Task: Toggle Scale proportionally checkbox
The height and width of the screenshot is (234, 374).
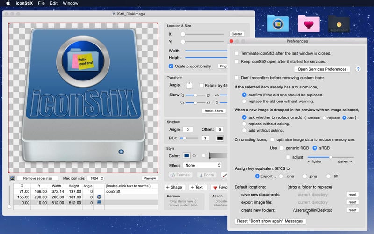Action: click(x=171, y=66)
